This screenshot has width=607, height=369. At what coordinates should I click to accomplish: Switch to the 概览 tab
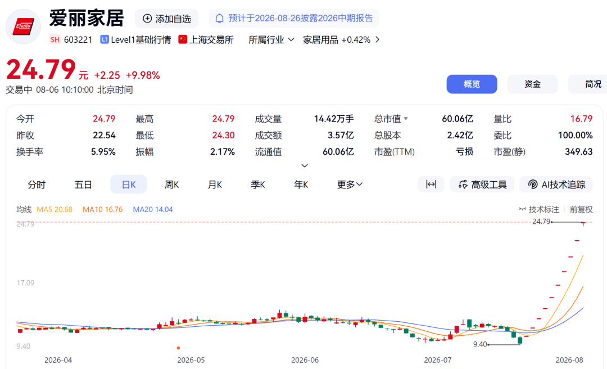click(472, 84)
